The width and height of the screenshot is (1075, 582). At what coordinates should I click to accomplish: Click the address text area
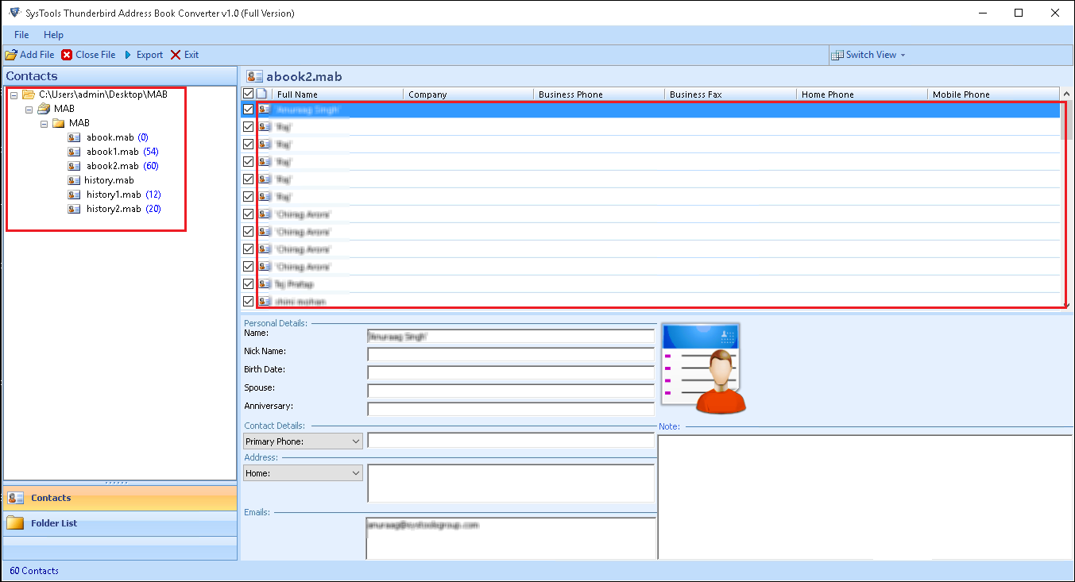pos(511,484)
